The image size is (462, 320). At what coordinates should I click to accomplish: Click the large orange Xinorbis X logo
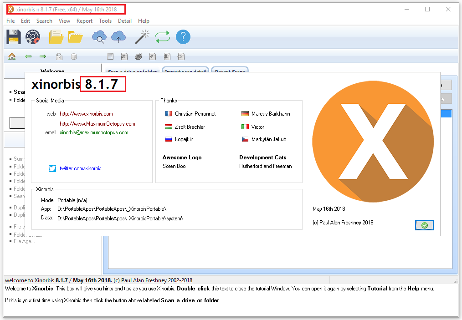tap(373, 142)
